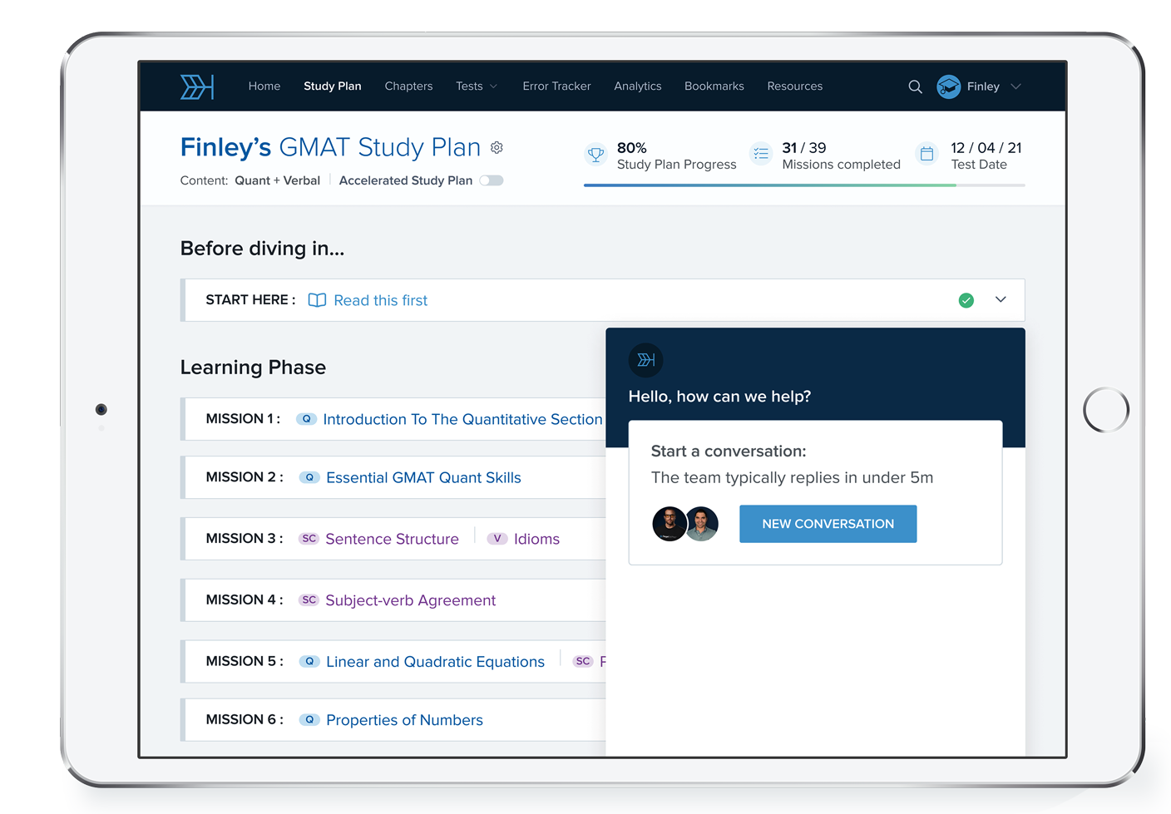Expand the Tests menu dropdown
Image resolution: width=1171 pixels, height=814 pixels.
click(477, 86)
